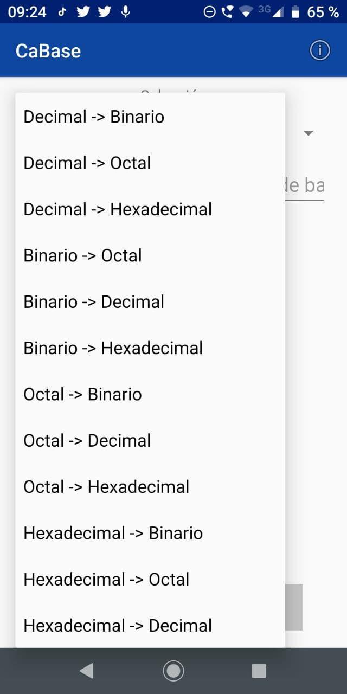Pick Hexadecimal -> Decimal from list
The image size is (347, 694).
pos(118,626)
